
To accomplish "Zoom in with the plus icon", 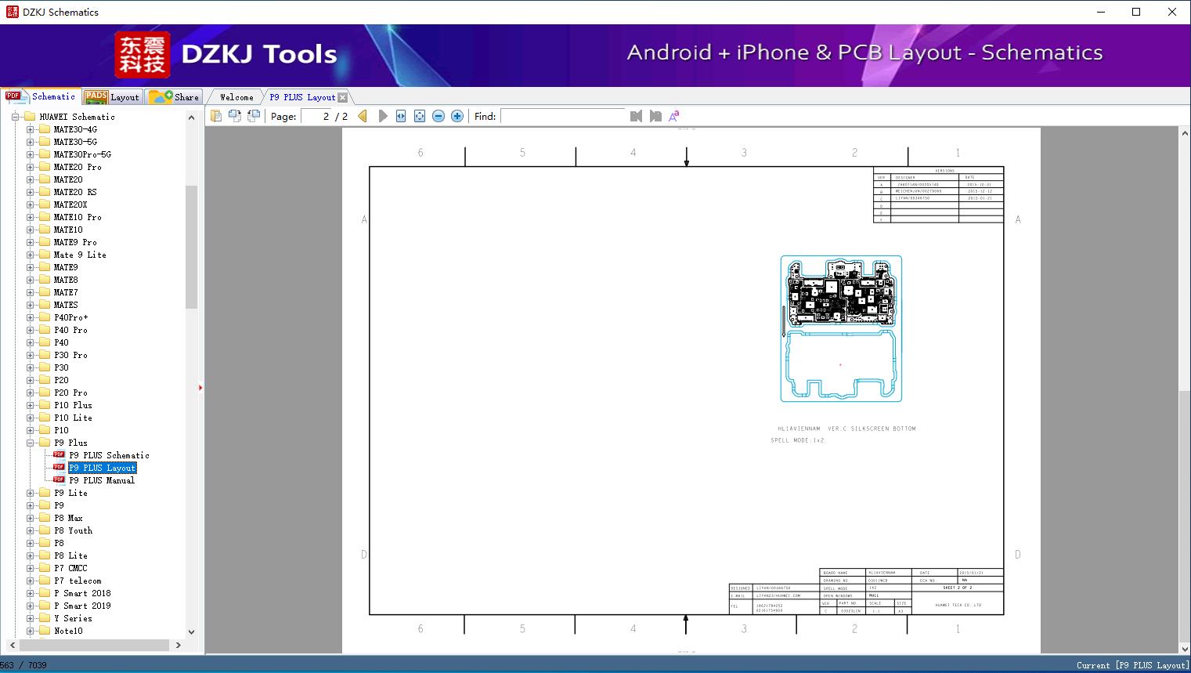I will tap(457, 116).
